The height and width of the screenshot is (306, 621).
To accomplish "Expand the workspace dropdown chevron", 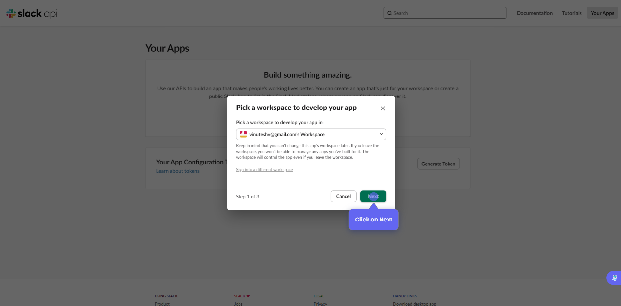I will (381, 134).
